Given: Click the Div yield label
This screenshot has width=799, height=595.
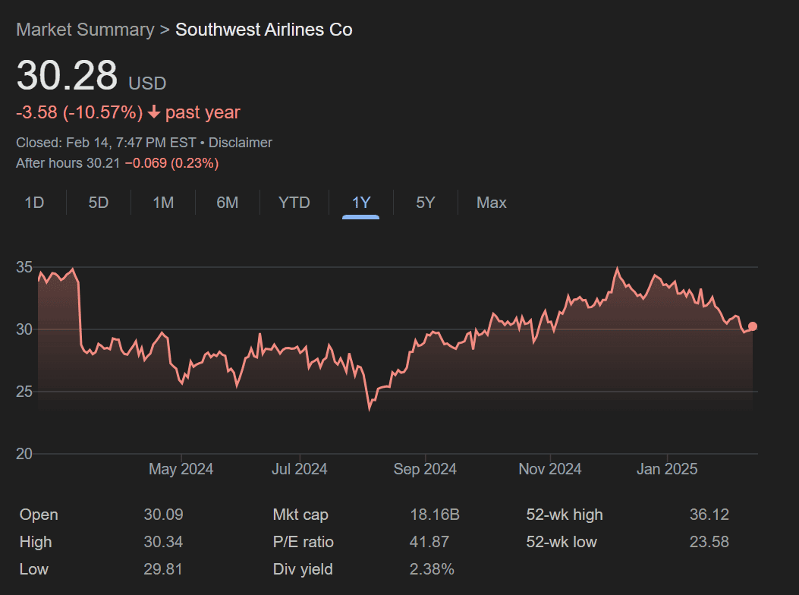Looking at the screenshot, I should [x=303, y=569].
